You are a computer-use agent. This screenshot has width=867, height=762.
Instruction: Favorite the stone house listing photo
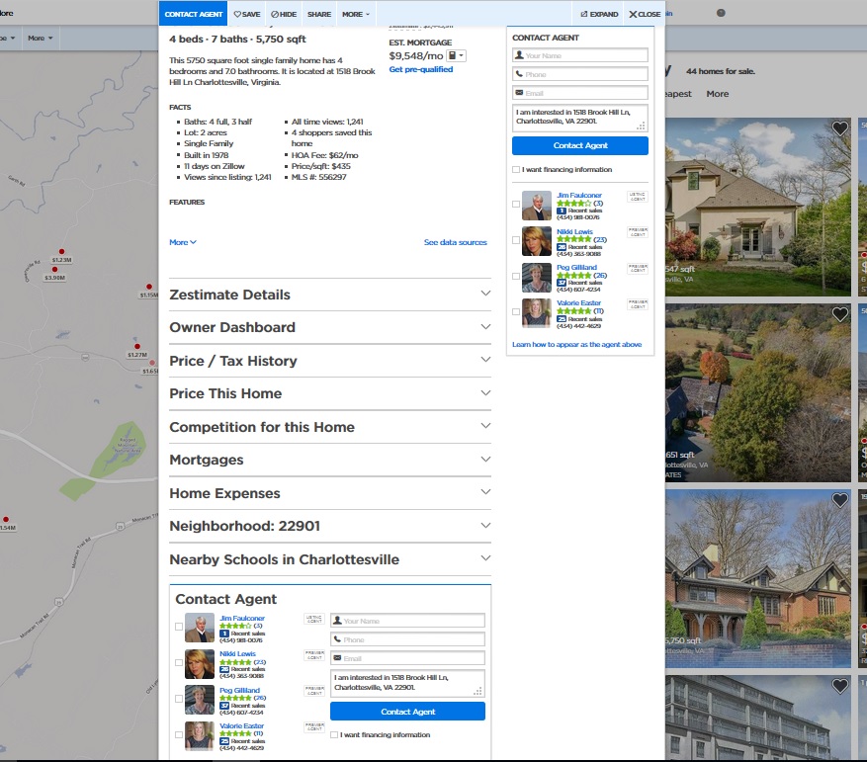pyautogui.click(x=840, y=128)
